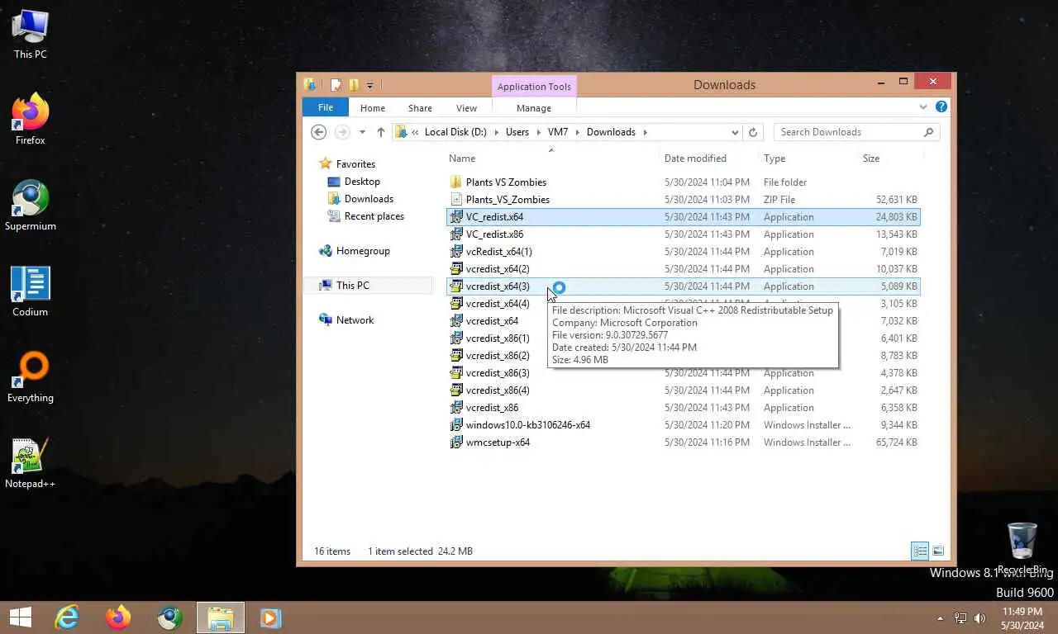Open recent locations dropdown arrow
The width and height of the screenshot is (1058, 634).
(x=362, y=132)
